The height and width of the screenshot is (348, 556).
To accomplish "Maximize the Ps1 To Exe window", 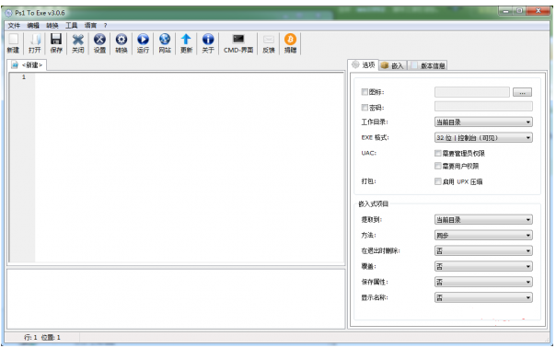I will (520, 11).
